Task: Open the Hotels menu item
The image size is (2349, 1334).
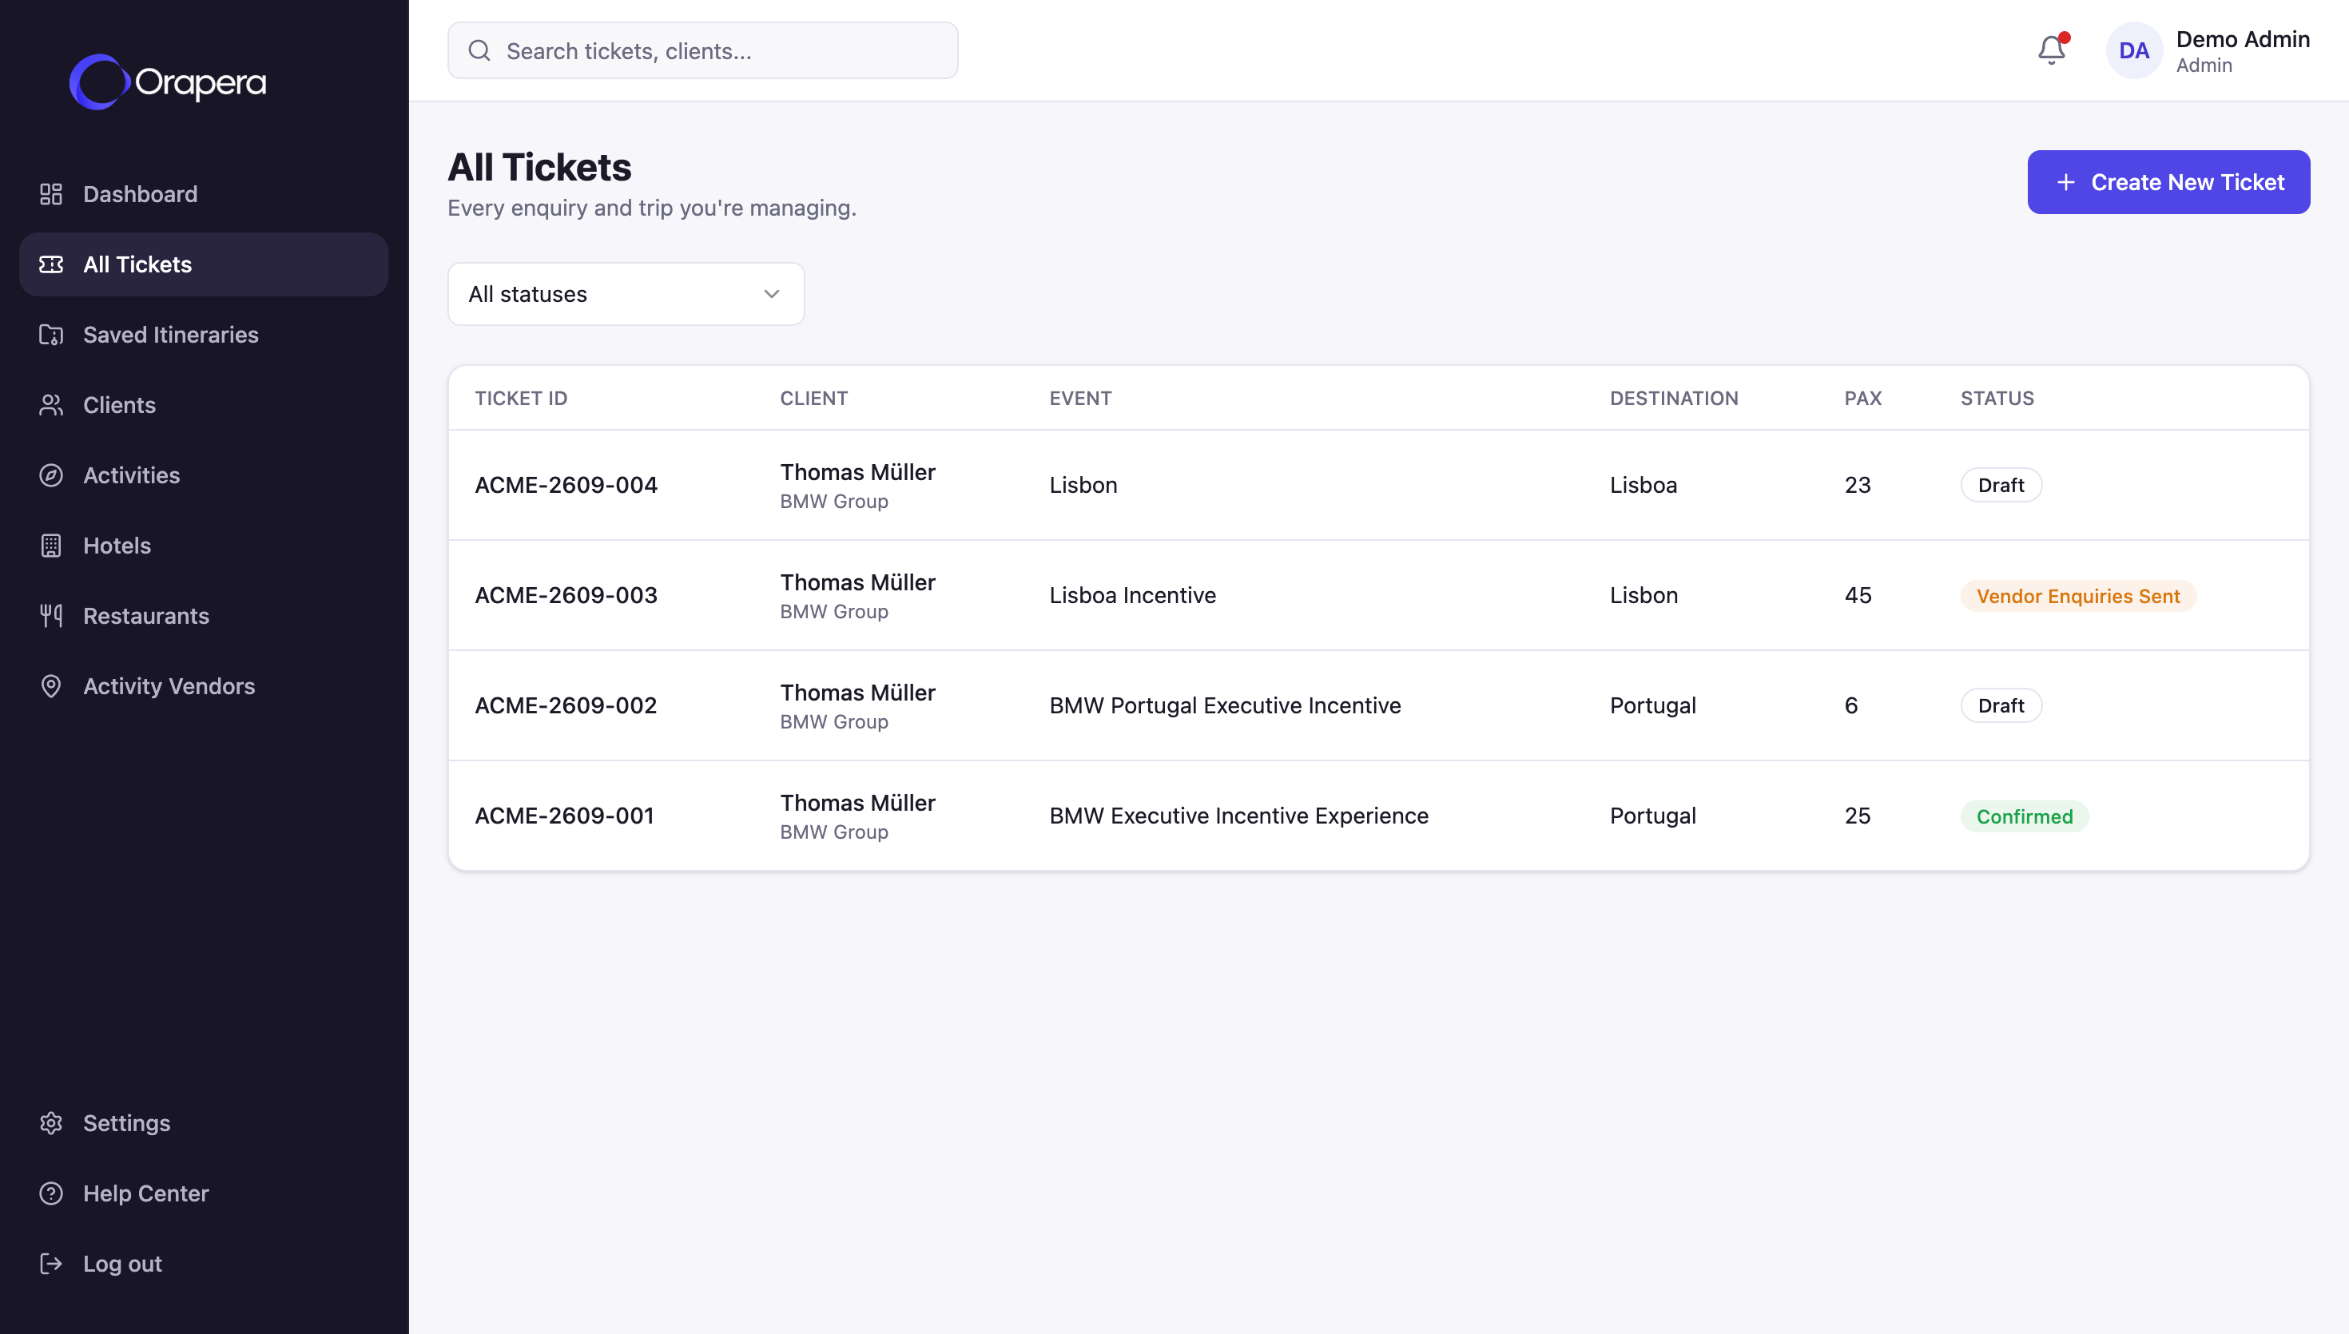Action: click(204, 545)
